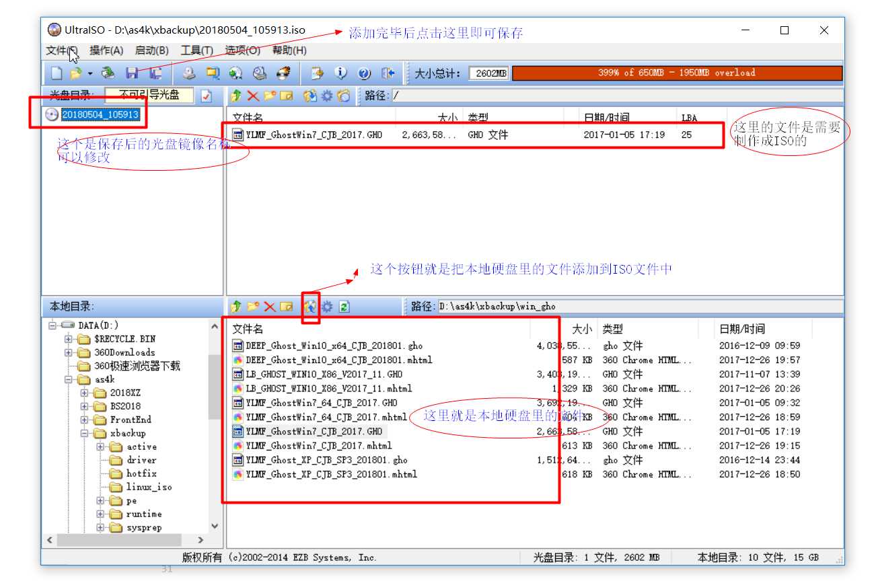Click the gear properties icon in ISO image toolbar
This screenshot has width=874, height=583.
pos(327,96)
